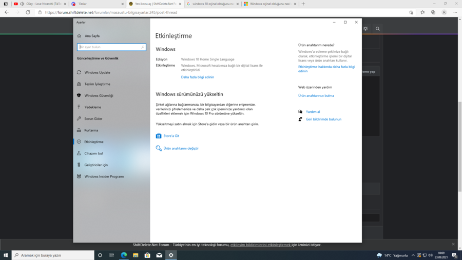Click the search magnifier in settings search box
462x260 pixels.
143,47
